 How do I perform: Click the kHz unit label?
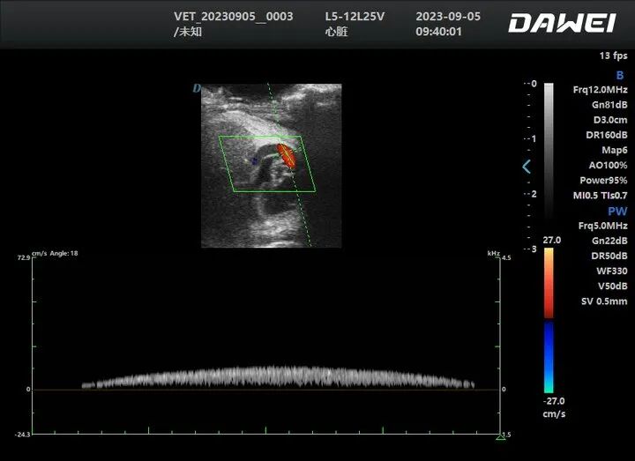494,253
